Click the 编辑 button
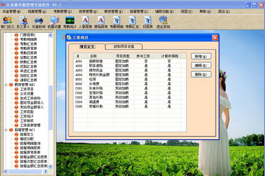 pos(201,65)
